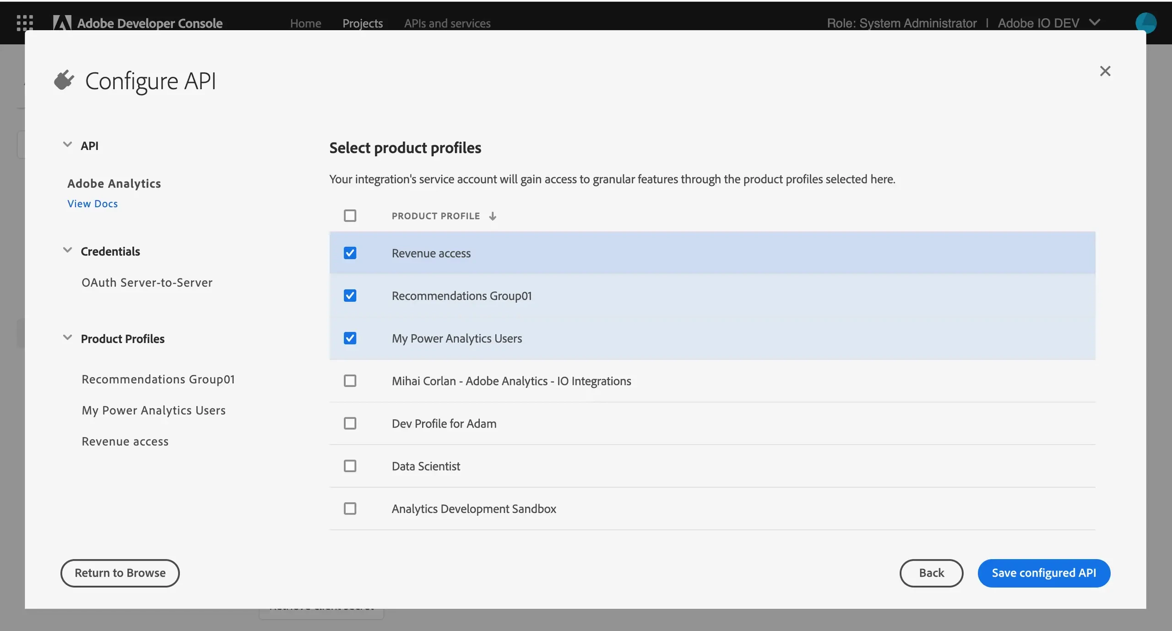Close the Configure API dialog
Image resolution: width=1172 pixels, height=631 pixels.
1105,71
